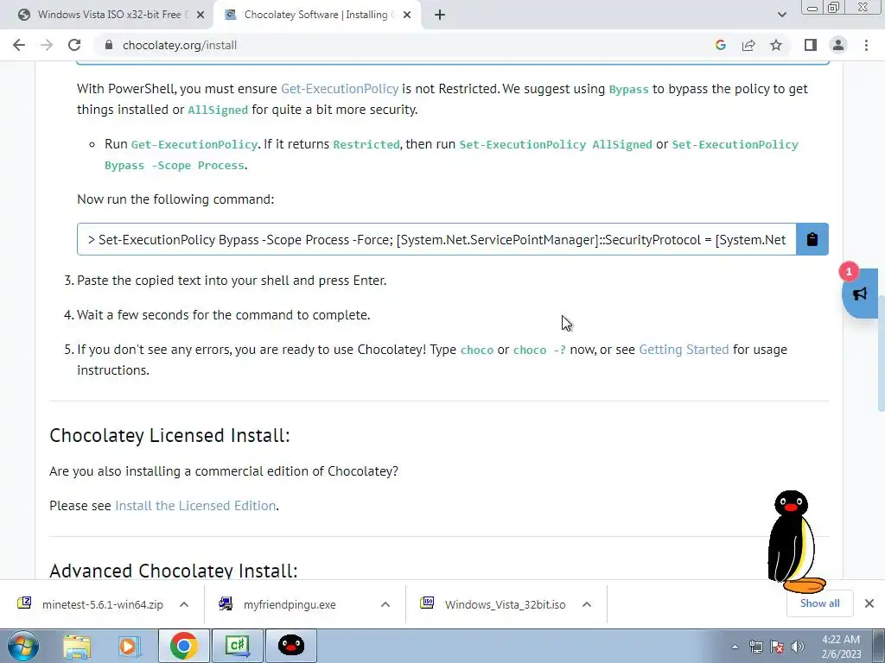Open the Windows Start menu

coord(22,646)
